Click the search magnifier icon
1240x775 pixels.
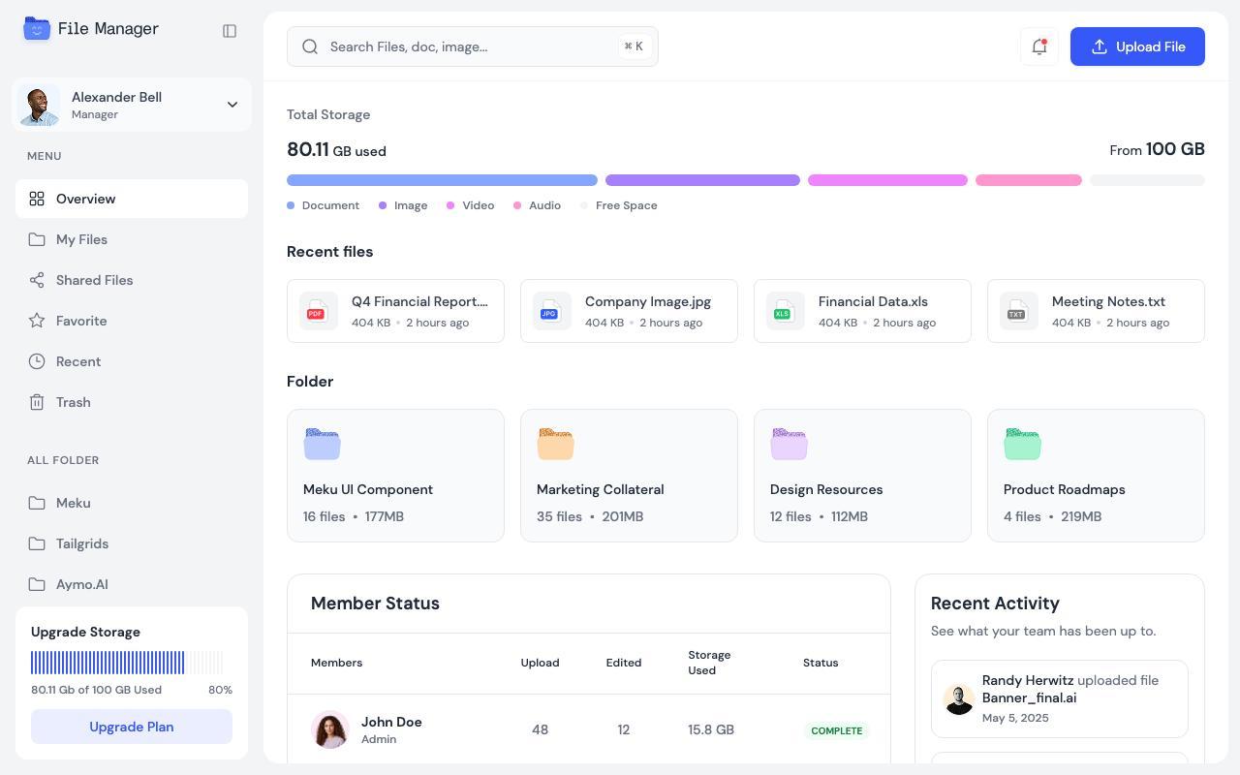pos(310,46)
